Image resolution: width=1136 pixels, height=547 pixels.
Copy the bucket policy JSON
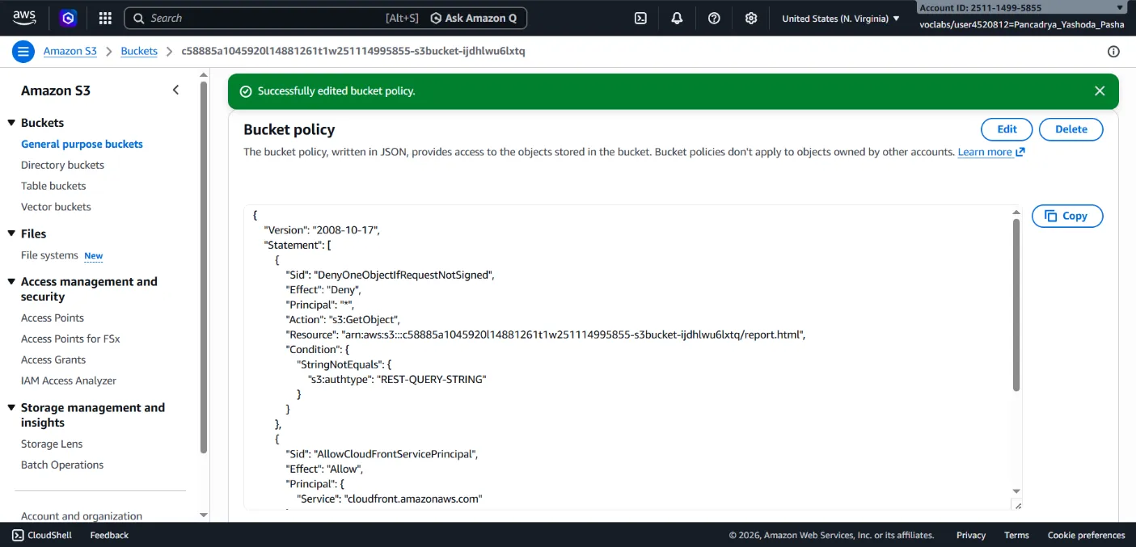click(1067, 216)
